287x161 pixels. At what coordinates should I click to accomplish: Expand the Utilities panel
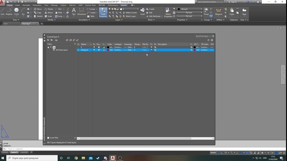coord(220,20)
